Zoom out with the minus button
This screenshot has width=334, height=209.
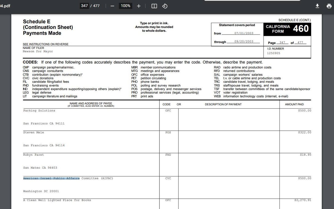[112, 6]
